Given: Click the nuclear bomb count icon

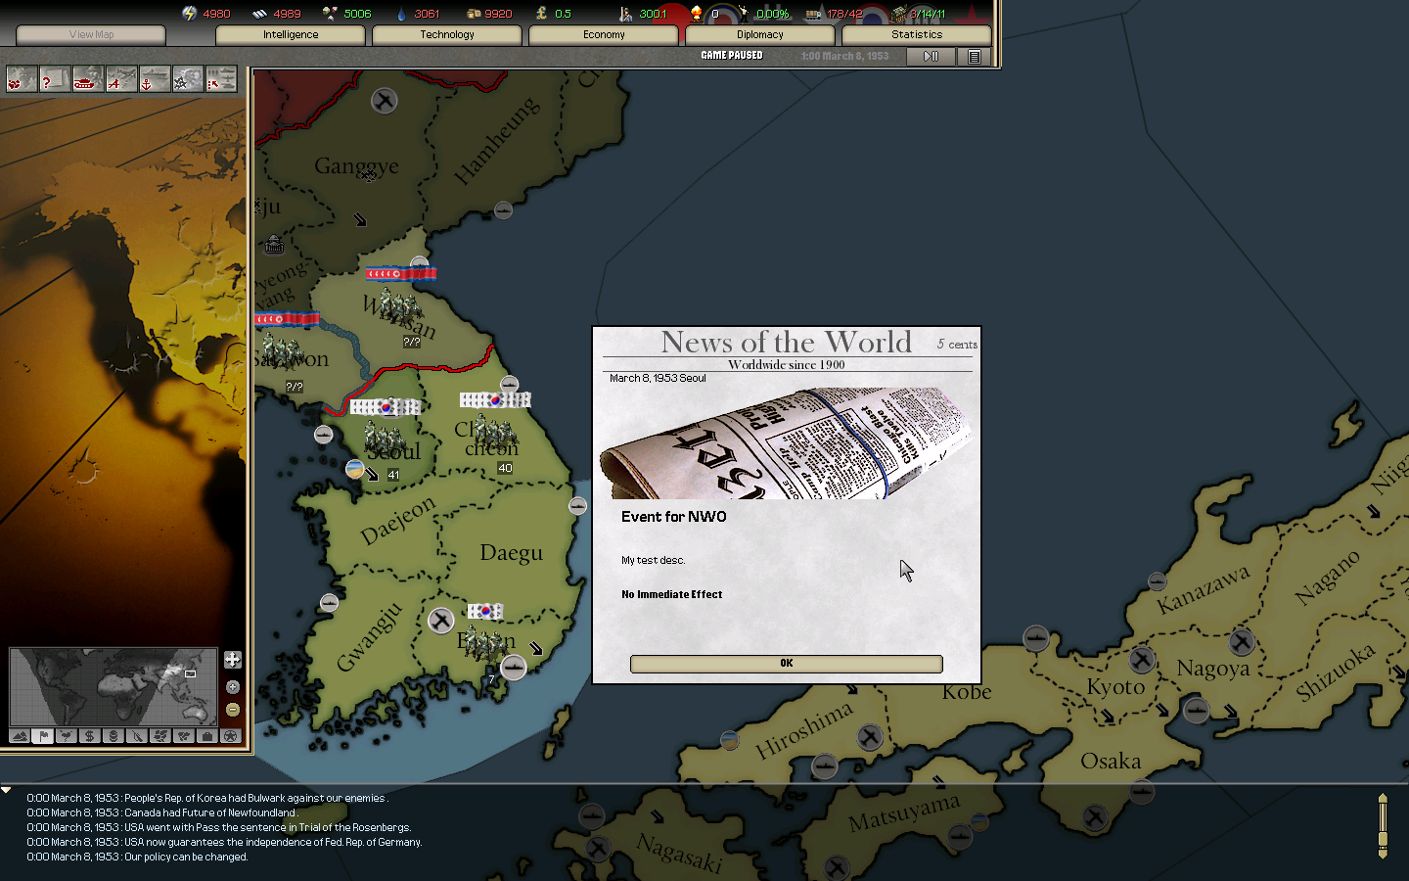Looking at the screenshot, I should (697, 14).
